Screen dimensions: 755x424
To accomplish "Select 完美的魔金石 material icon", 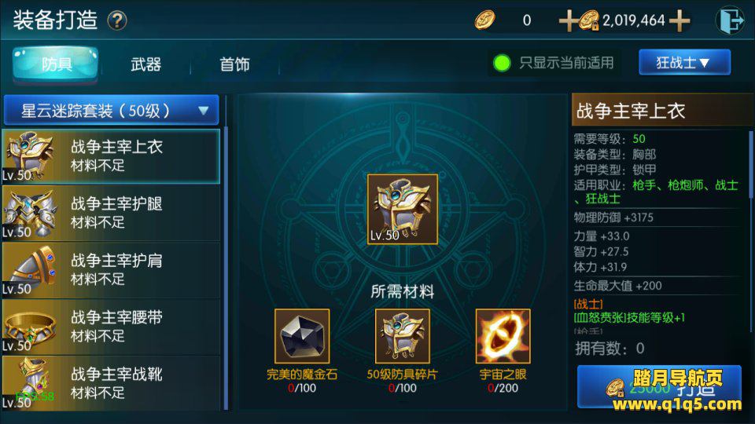I will tap(302, 336).
